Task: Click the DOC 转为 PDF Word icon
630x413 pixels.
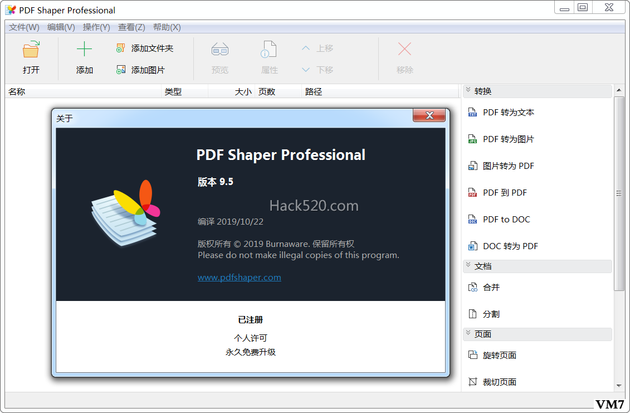Action: click(472, 246)
